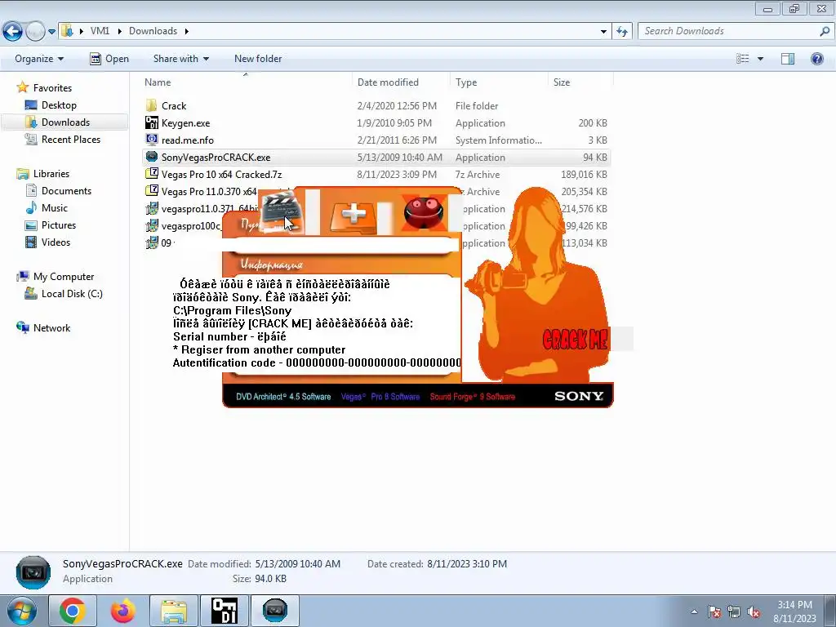
Task: Click the taskbar clock showing 3:14 PM
Action: [x=794, y=611]
